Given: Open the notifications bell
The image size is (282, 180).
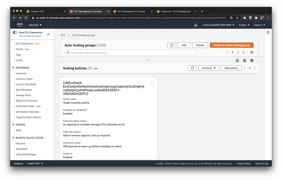Looking at the screenshot, I should coord(196,25).
